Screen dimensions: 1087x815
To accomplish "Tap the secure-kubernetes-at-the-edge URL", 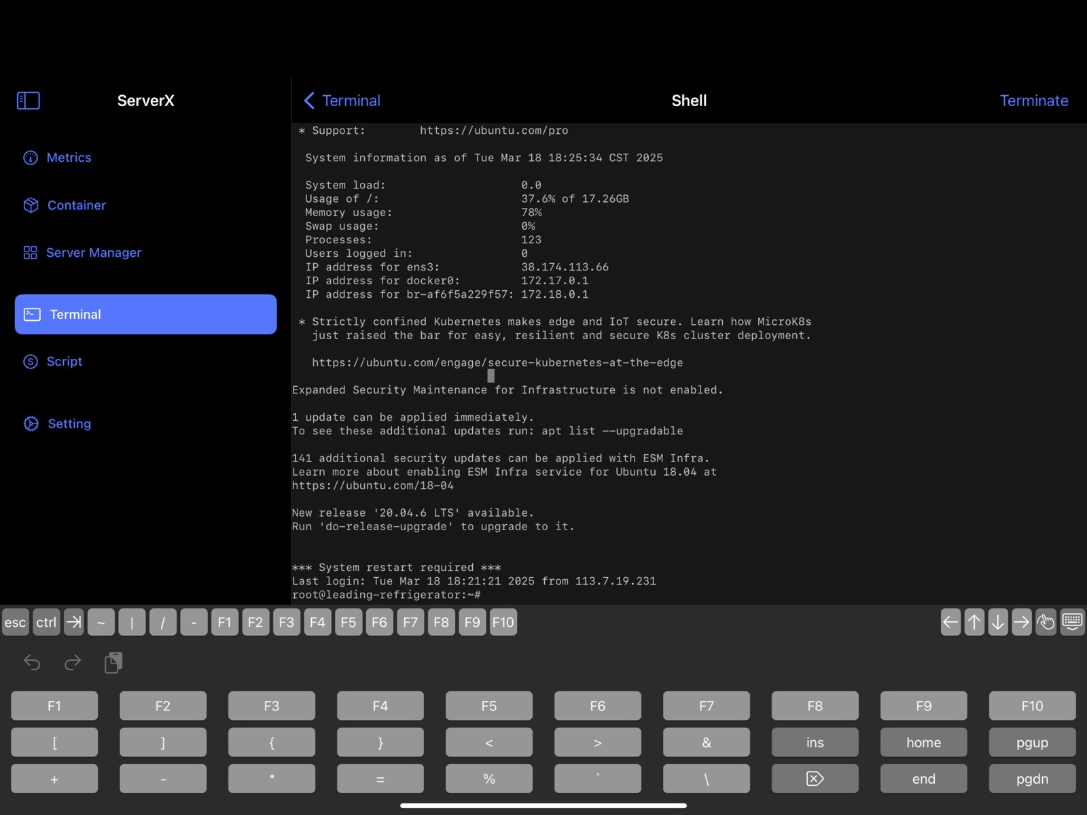I will (x=497, y=363).
